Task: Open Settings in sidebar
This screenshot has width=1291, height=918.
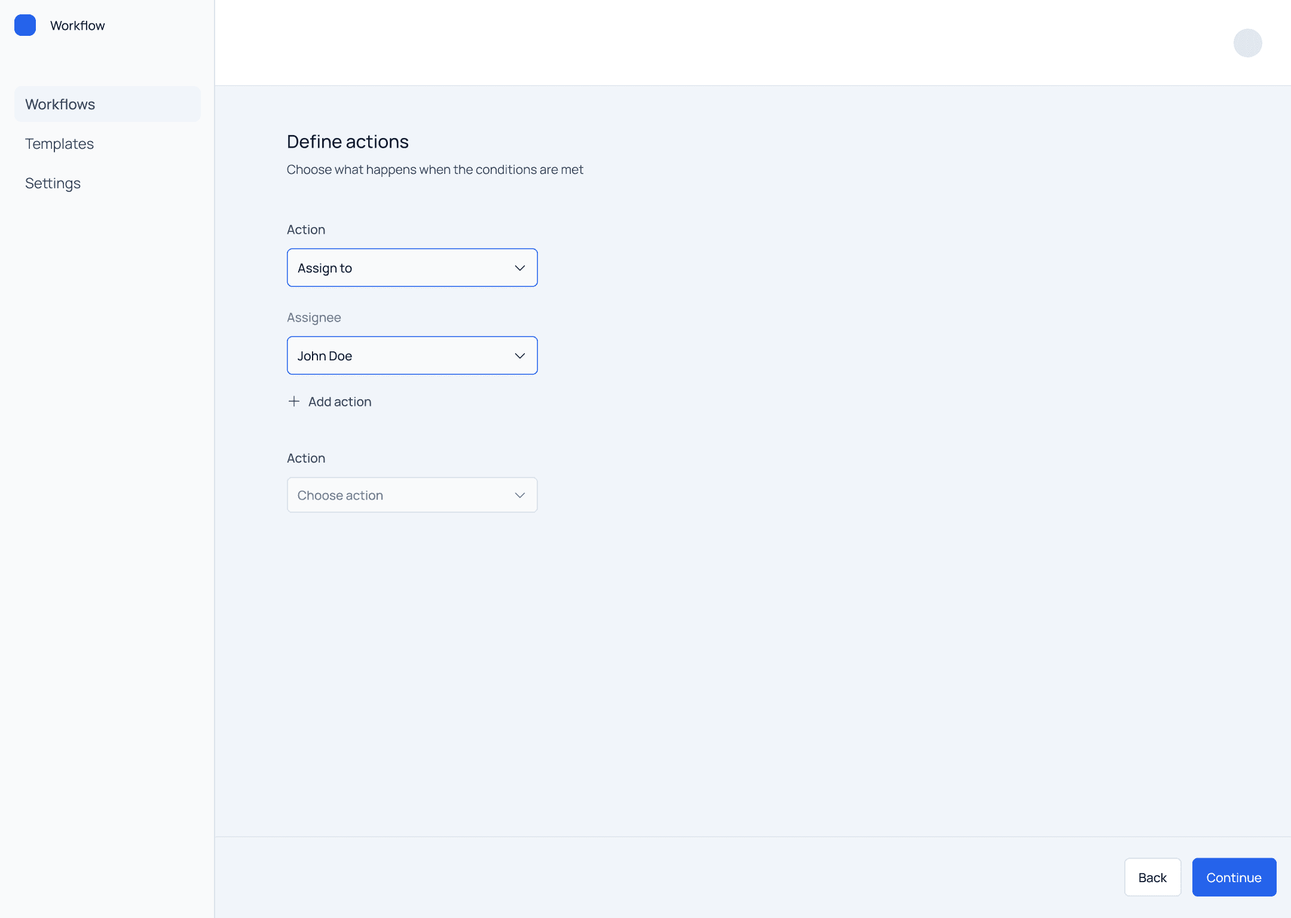Action: 53,183
